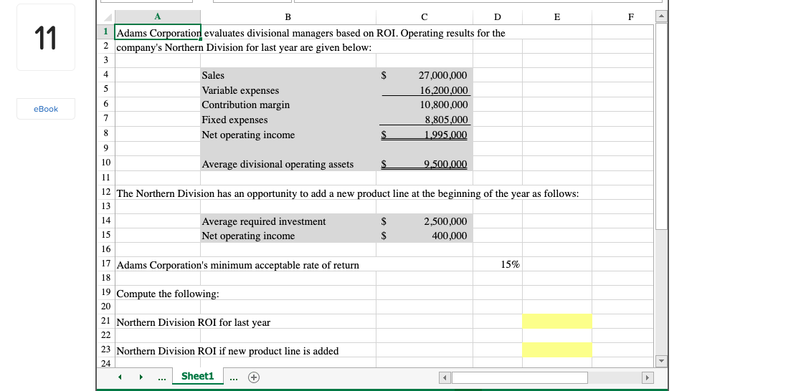
Task: Click 'Northern Division ROI for last year' label
Action: click(x=194, y=322)
